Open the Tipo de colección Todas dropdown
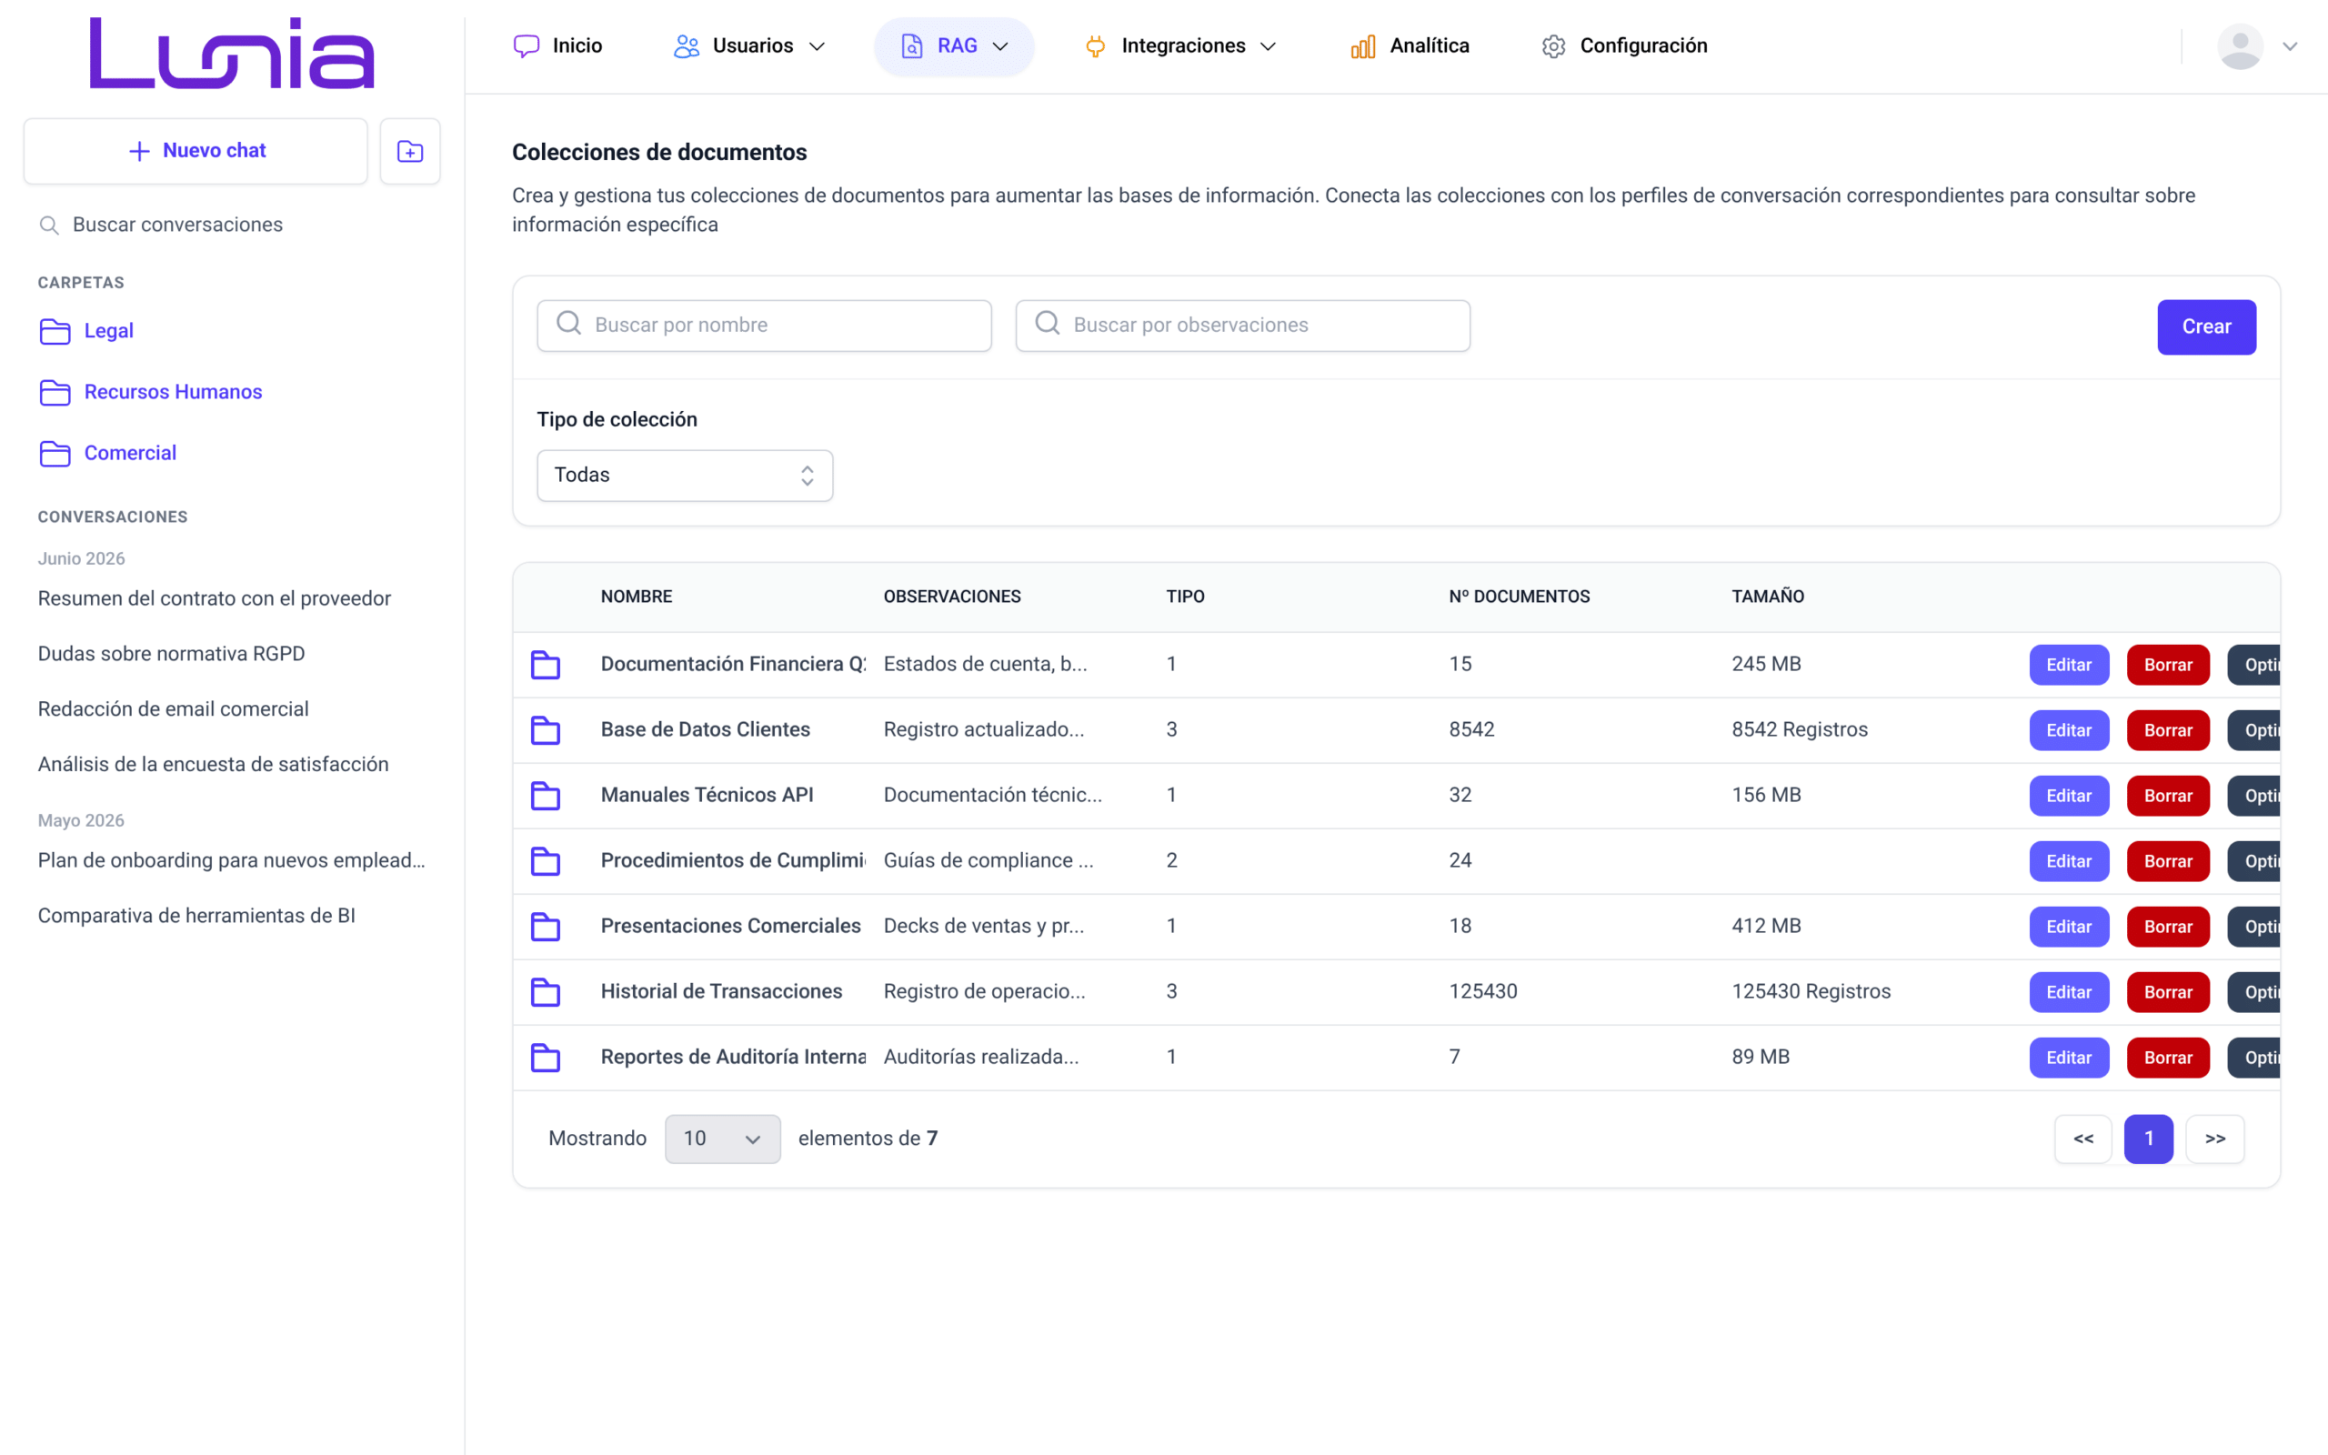This screenshot has width=2328, height=1455. coord(685,476)
